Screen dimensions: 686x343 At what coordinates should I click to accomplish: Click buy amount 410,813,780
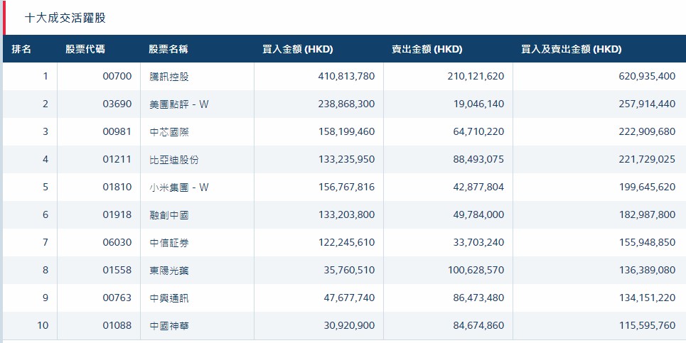point(346,77)
